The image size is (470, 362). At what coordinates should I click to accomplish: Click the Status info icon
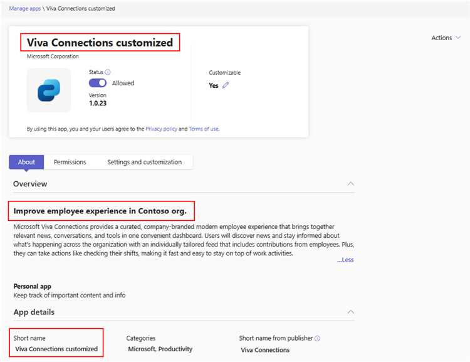[x=108, y=72]
